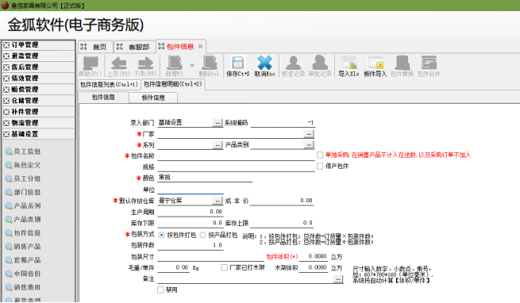Screen dimensions: 520x303
Task: Expand the 仓储管理 sidebar section
Action: coord(38,101)
